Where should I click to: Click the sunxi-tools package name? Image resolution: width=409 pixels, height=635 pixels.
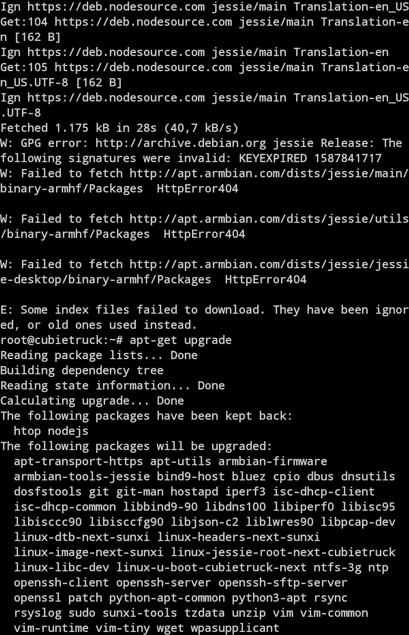tap(140, 613)
